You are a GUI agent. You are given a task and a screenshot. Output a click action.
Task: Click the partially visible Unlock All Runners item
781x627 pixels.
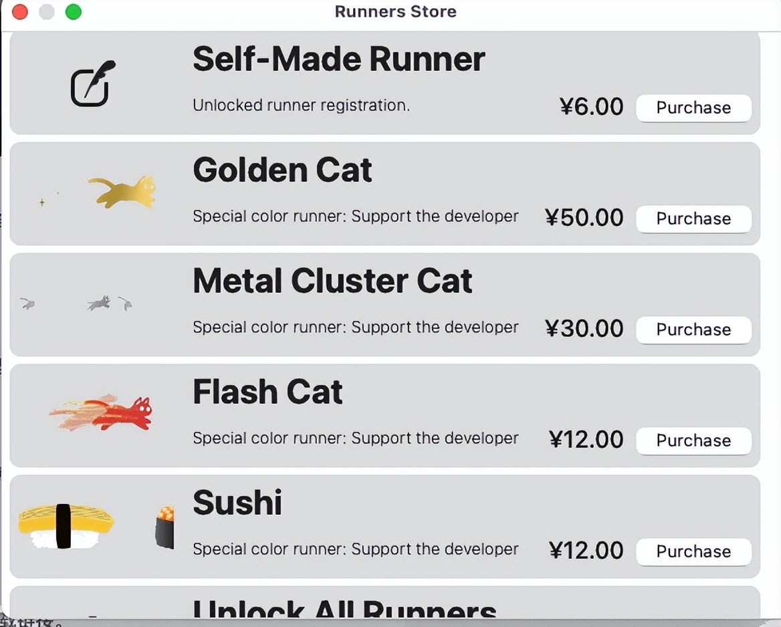tap(344, 608)
